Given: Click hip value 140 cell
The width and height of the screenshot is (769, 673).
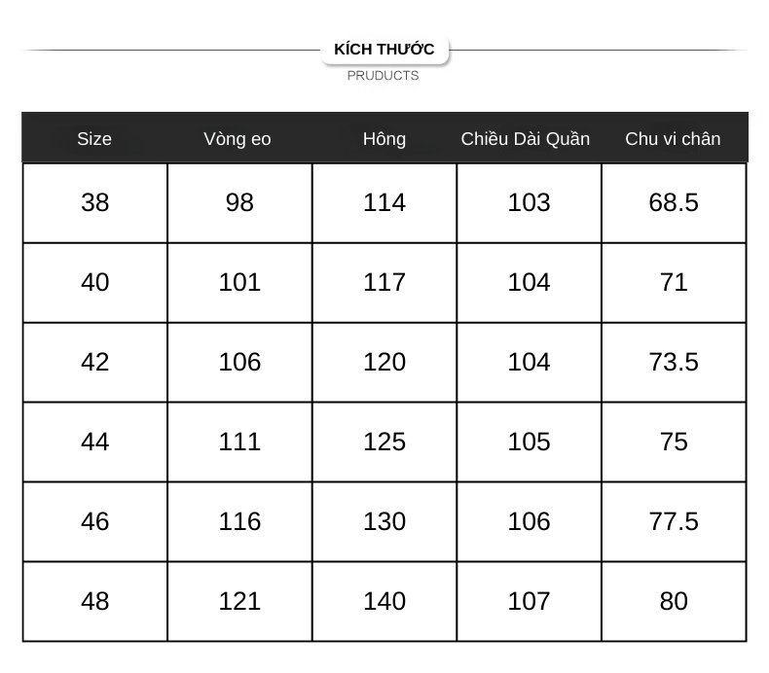Looking at the screenshot, I should point(384,601).
